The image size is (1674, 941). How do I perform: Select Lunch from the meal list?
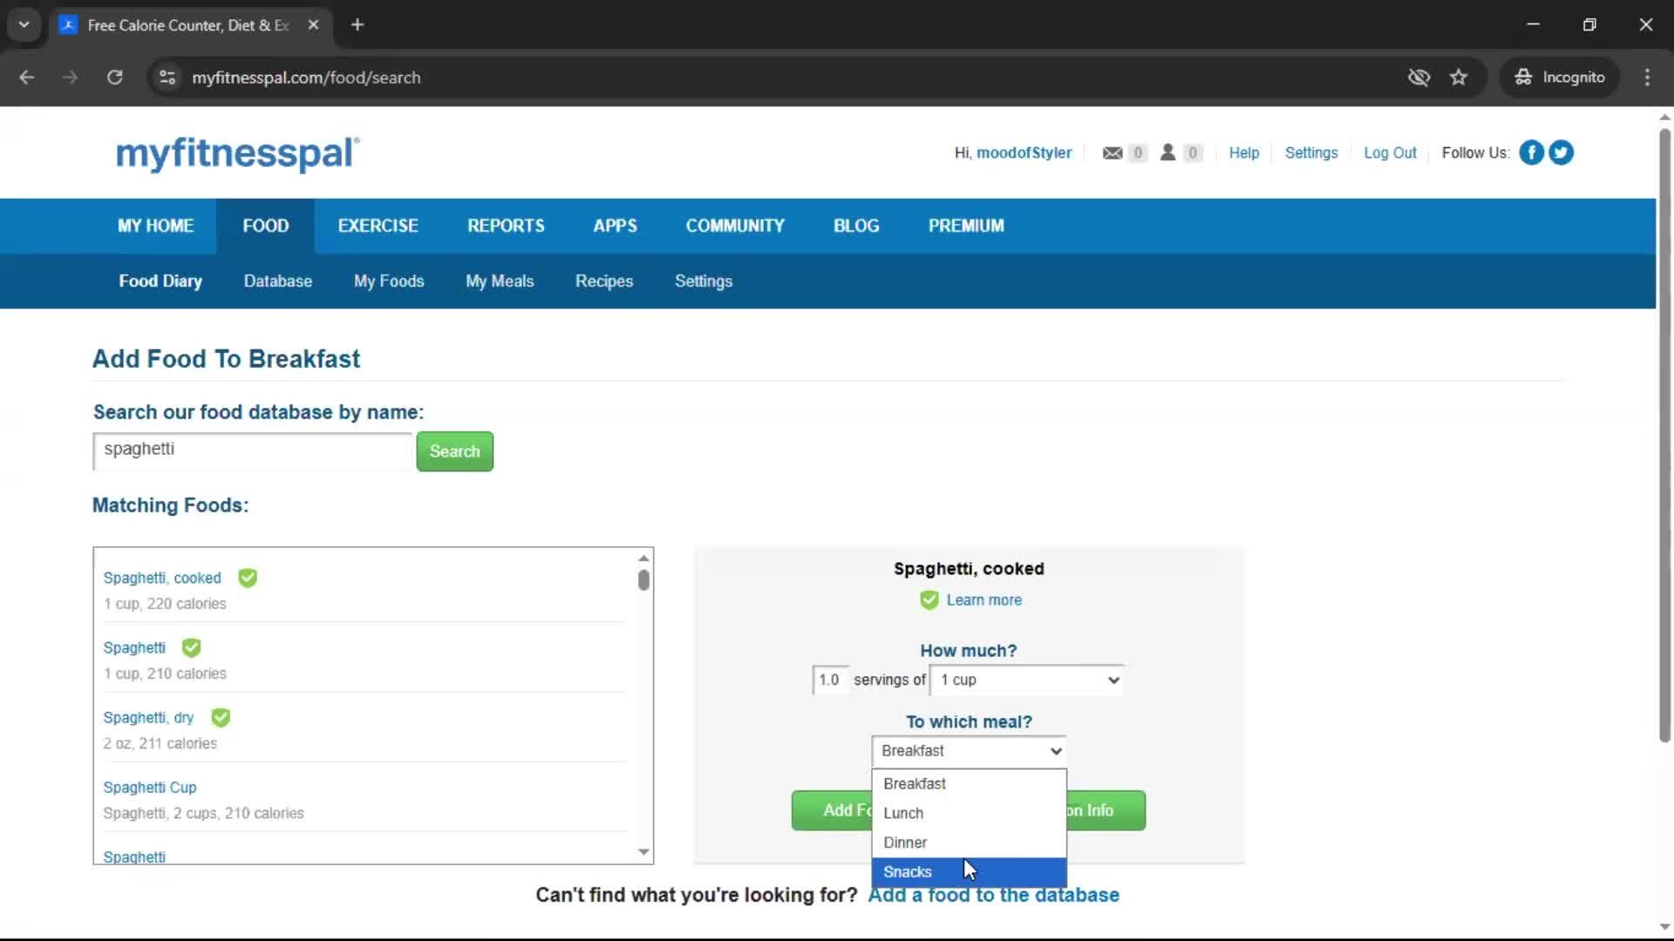(969, 813)
